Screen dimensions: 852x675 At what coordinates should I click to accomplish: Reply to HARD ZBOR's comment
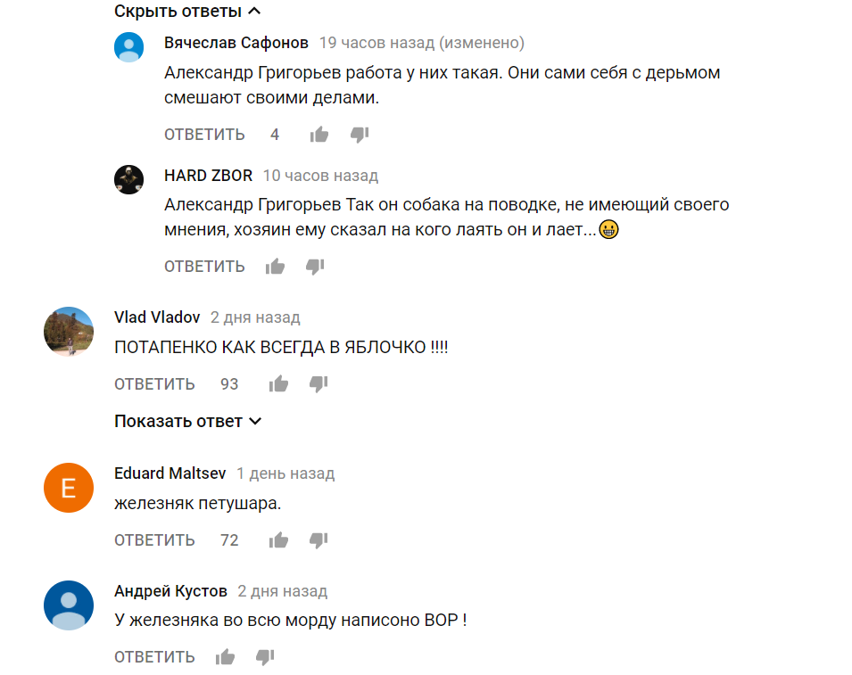pos(204,267)
